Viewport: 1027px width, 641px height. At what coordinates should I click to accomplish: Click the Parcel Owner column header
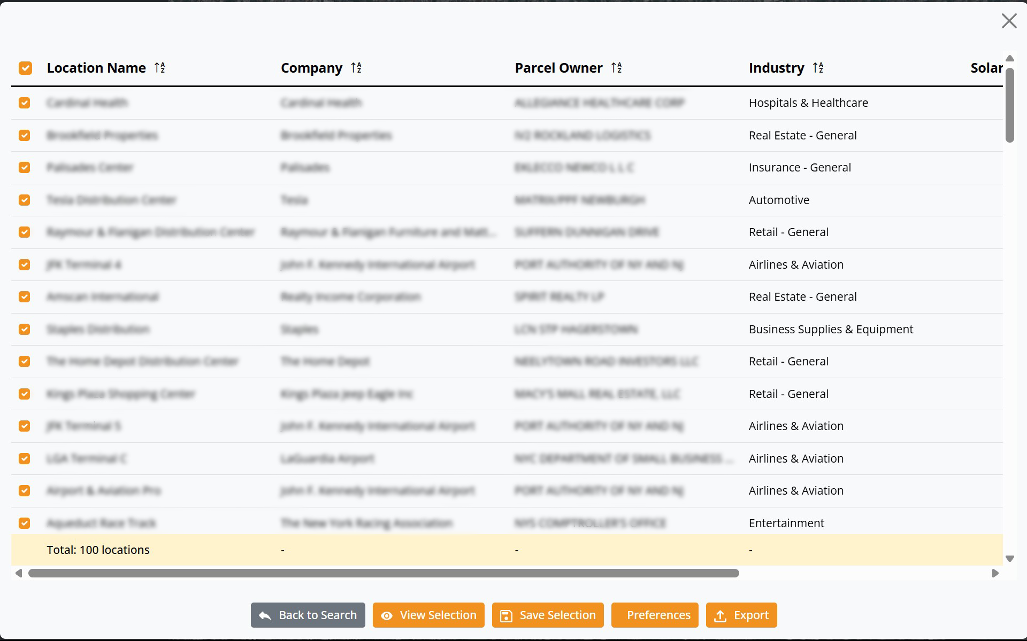pyautogui.click(x=558, y=68)
